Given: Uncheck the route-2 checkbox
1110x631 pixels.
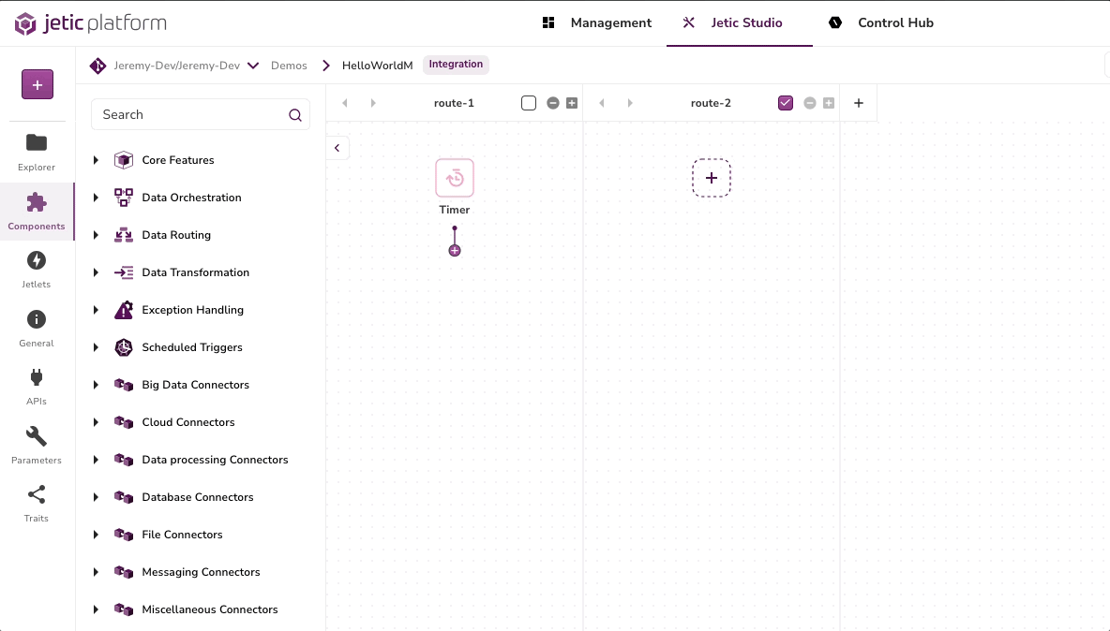Looking at the screenshot, I should pos(786,103).
